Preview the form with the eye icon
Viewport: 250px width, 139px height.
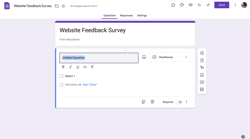190,5
